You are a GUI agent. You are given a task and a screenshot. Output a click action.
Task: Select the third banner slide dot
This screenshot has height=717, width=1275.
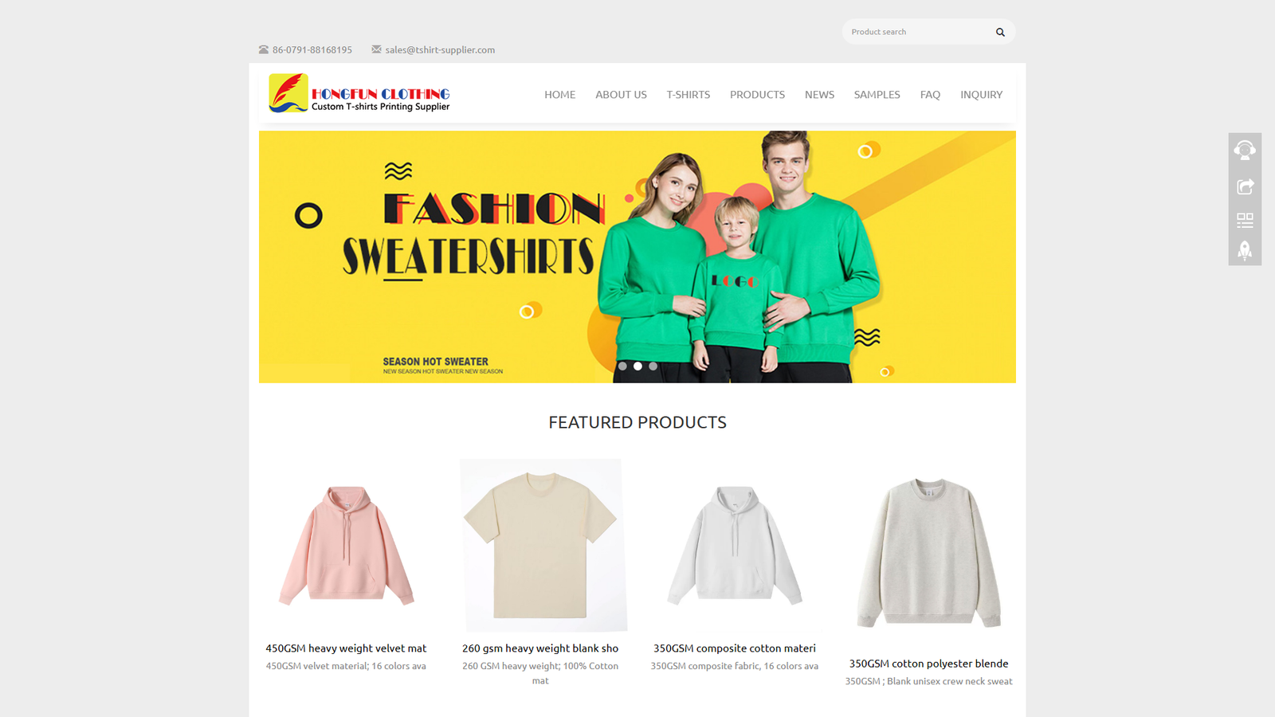[x=653, y=366]
